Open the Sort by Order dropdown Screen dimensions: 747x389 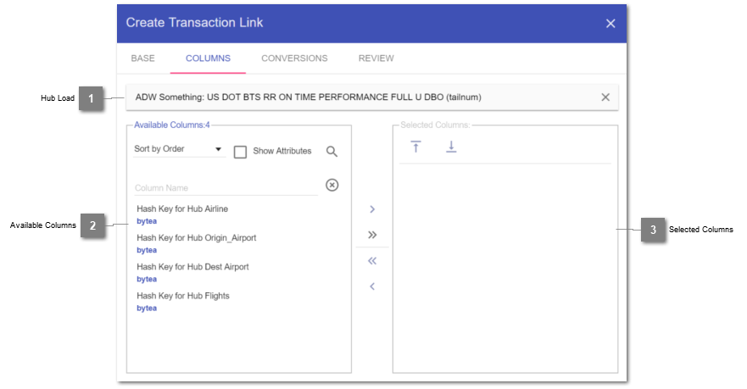pyautogui.click(x=179, y=150)
